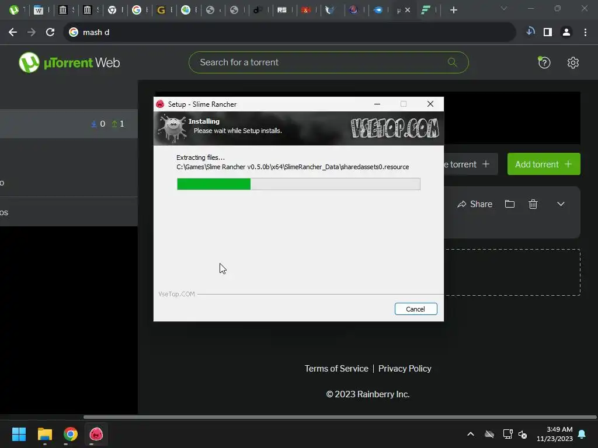Click Share on the torrent row
The height and width of the screenshot is (448, 598).
(475, 204)
